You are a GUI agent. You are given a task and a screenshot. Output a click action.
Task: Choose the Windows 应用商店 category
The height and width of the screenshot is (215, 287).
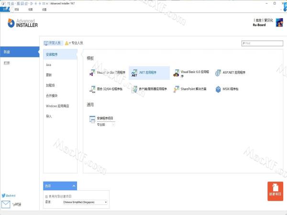point(60,106)
